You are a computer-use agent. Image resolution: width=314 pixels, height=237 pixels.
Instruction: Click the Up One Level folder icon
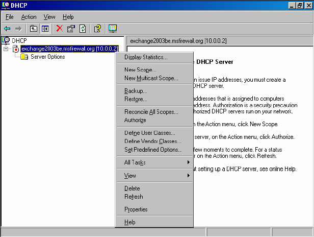34,29
